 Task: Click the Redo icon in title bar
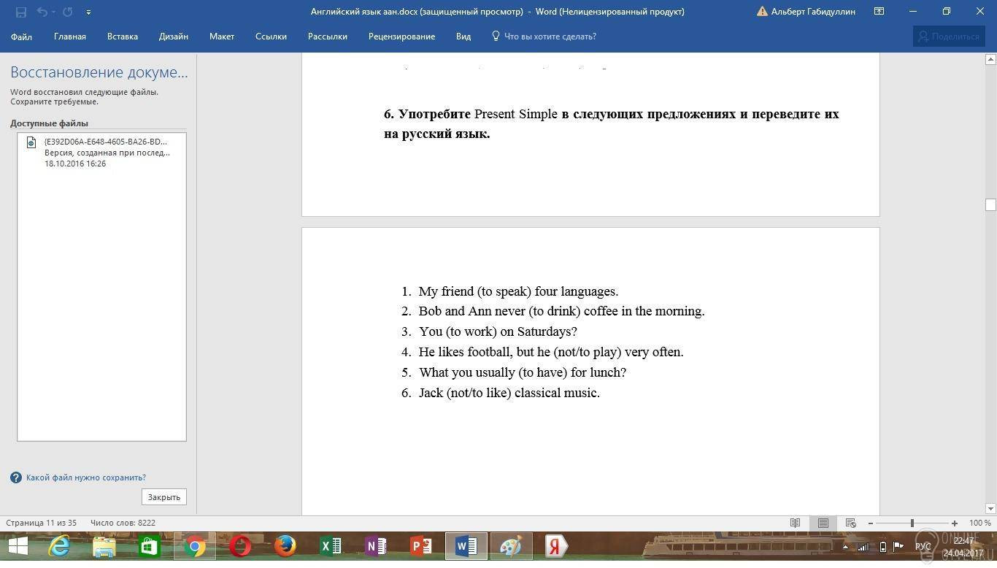68,12
